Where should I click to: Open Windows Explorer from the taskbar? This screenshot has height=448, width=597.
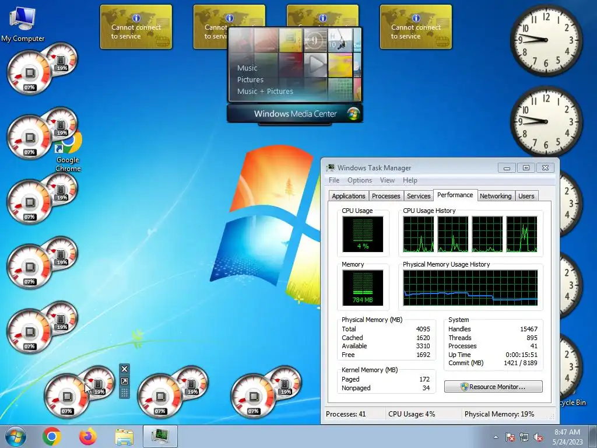pyautogui.click(x=124, y=437)
